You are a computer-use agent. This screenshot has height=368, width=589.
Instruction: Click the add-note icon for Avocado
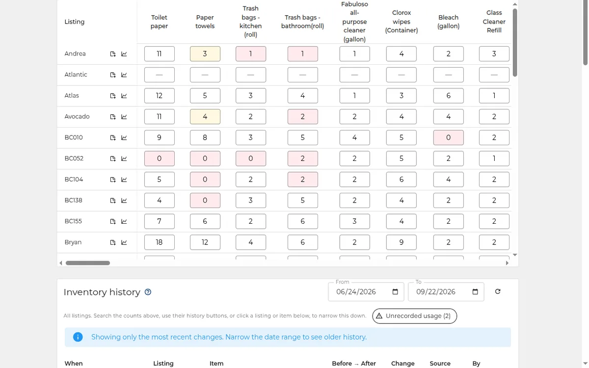113,117
